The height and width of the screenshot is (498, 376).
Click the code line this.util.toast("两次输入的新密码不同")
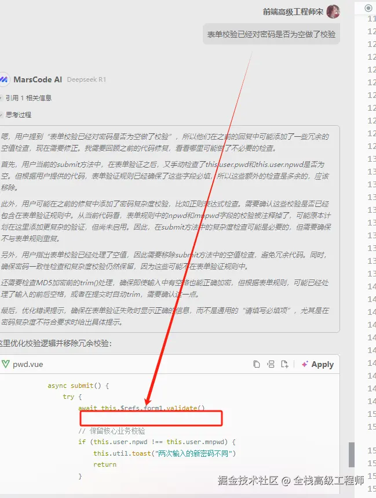tap(165, 453)
